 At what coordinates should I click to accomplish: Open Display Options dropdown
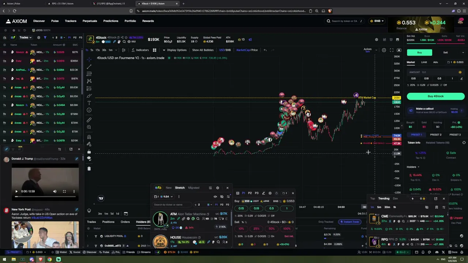pyautogui.click(x=175, y=50)
